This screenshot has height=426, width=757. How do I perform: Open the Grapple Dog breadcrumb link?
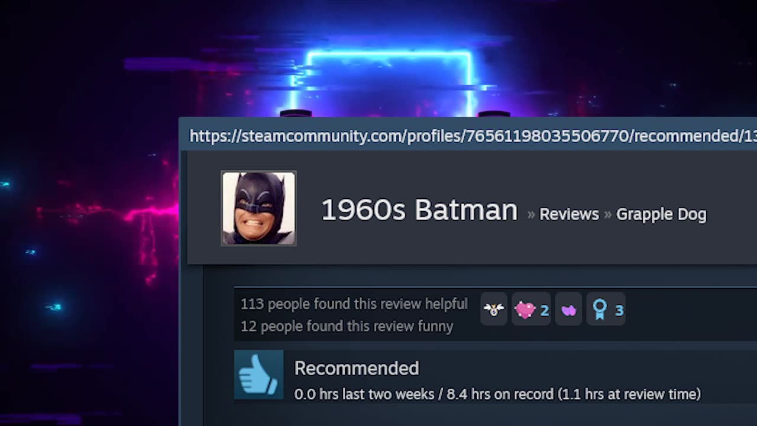point(661,214)
